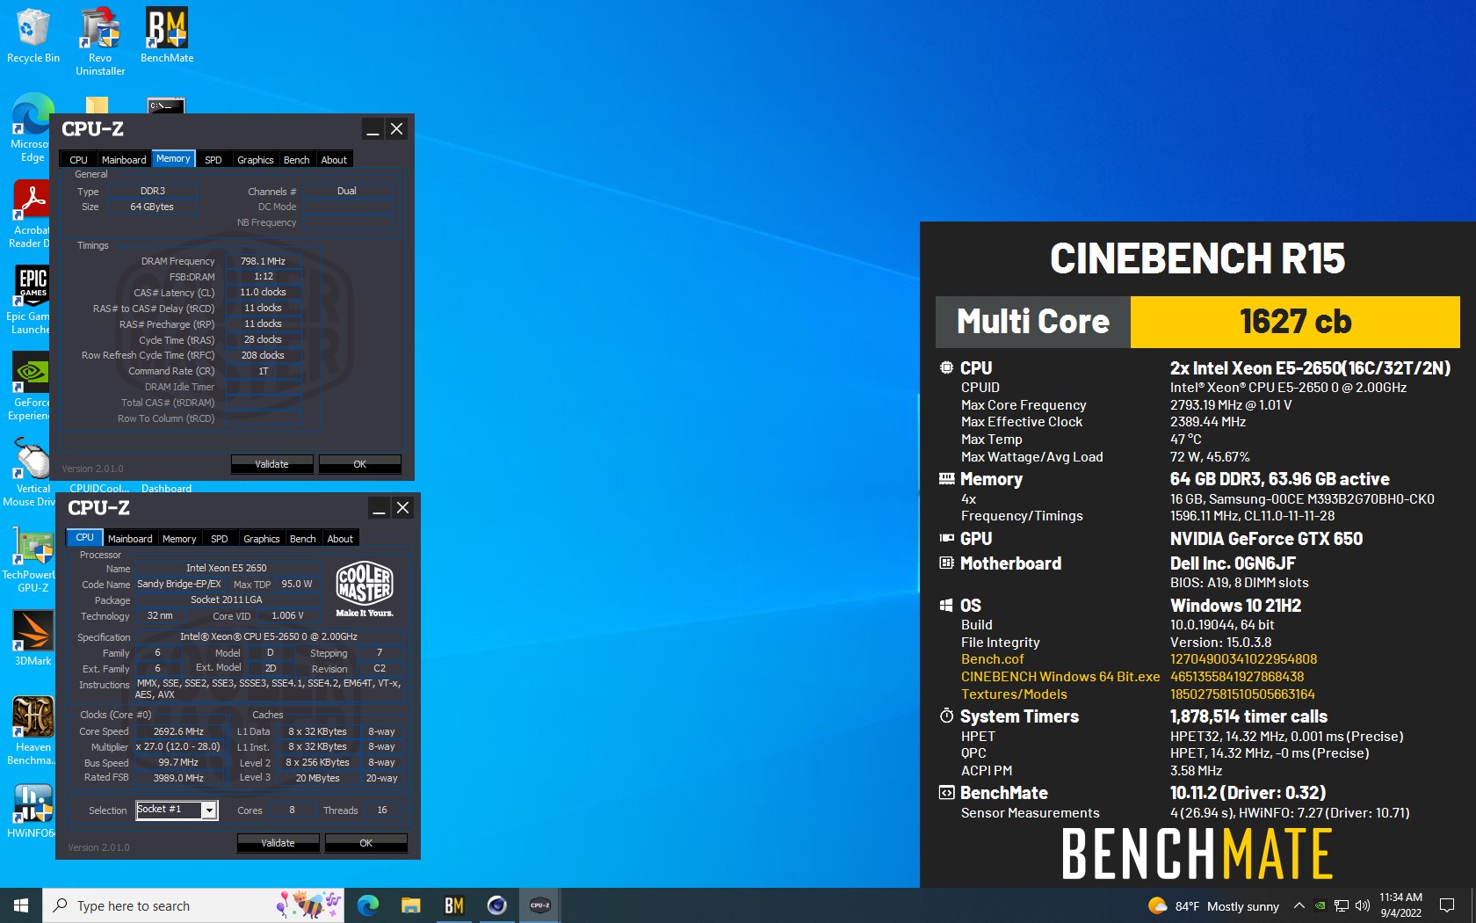Open the 3DMark desktop shortcut
The image size is (1476, 923).
point(33,638)
